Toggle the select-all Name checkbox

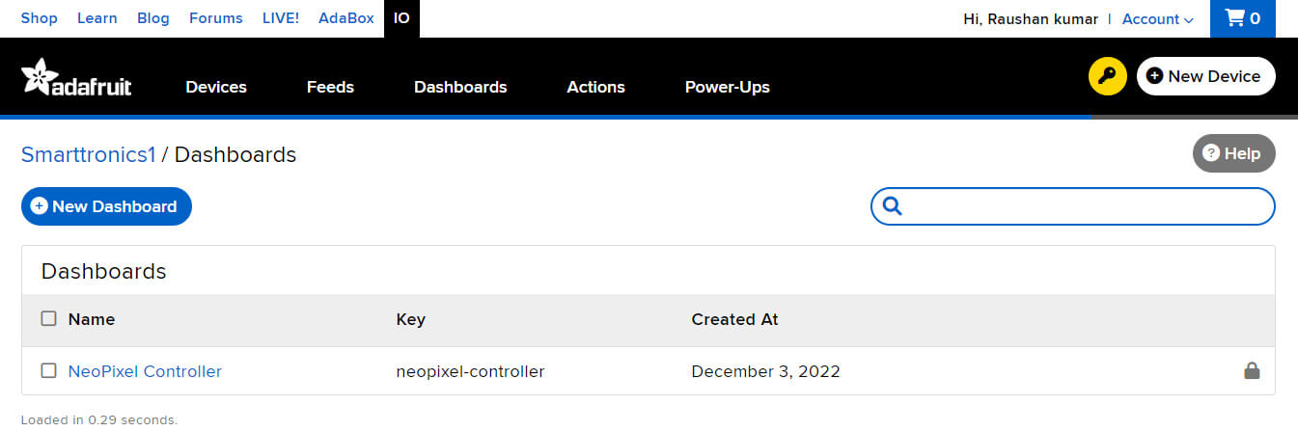pos(49,319)
